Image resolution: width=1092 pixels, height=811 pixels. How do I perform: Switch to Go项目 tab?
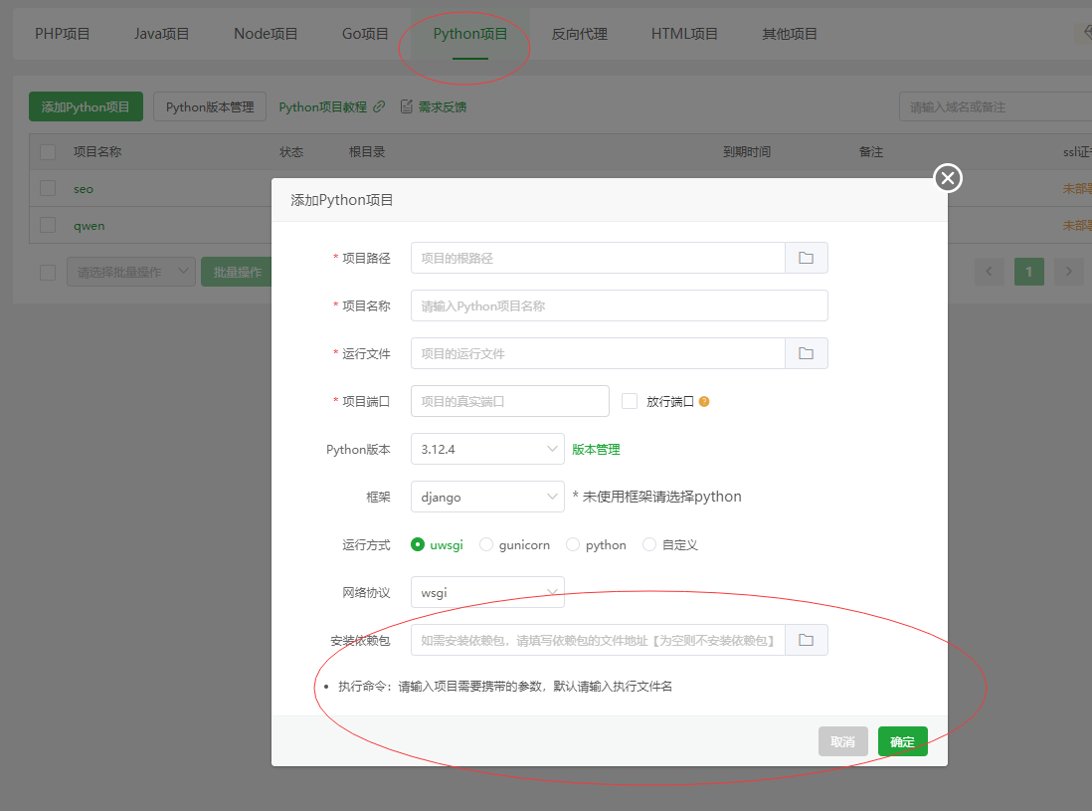pos(365,34)
